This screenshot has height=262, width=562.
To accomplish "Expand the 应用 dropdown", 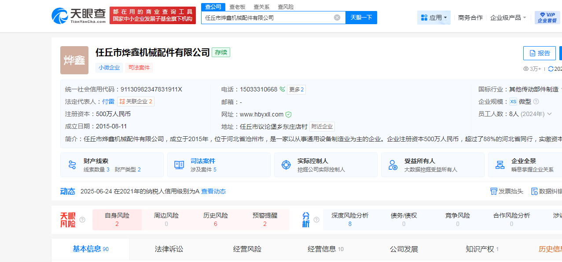I will tap(433, 18).
